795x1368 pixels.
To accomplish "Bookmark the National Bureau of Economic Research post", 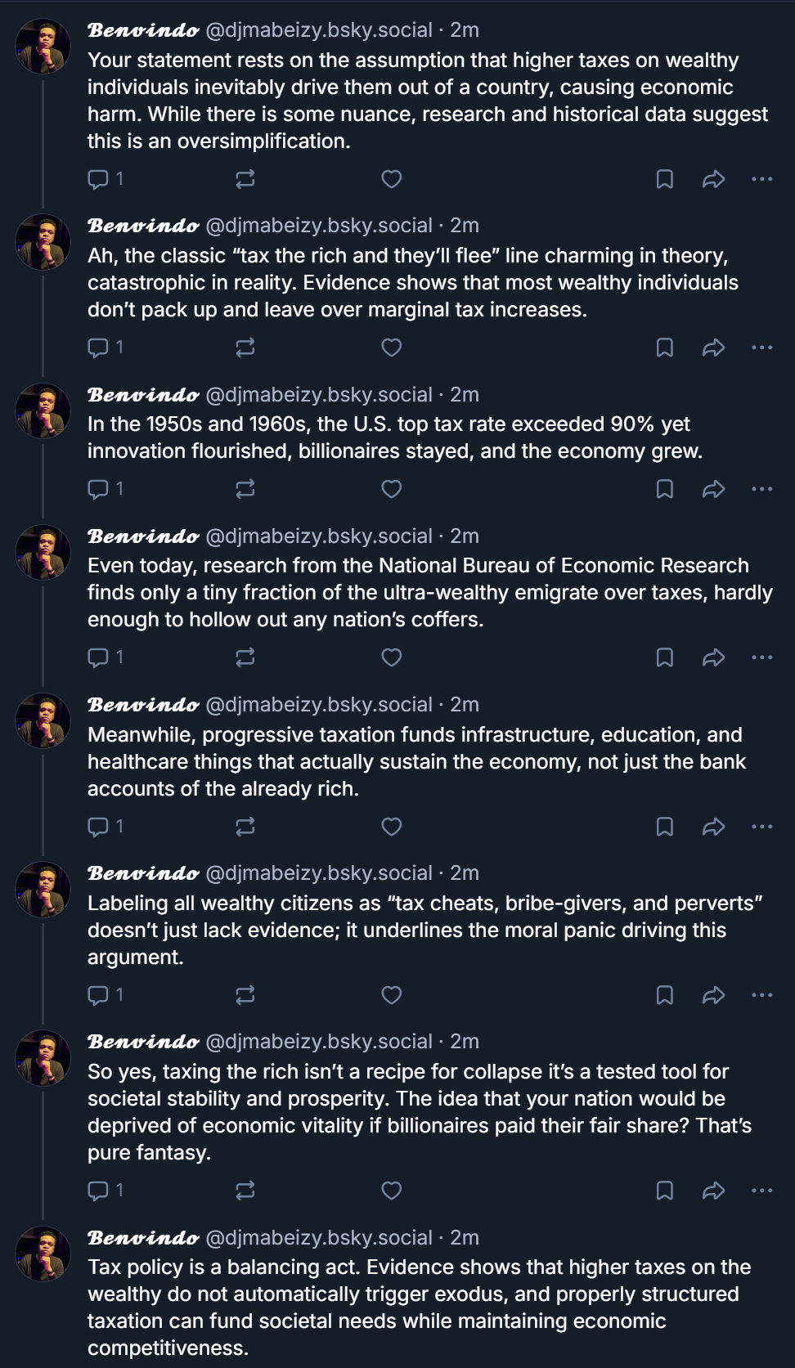I will tap(665, 657).
